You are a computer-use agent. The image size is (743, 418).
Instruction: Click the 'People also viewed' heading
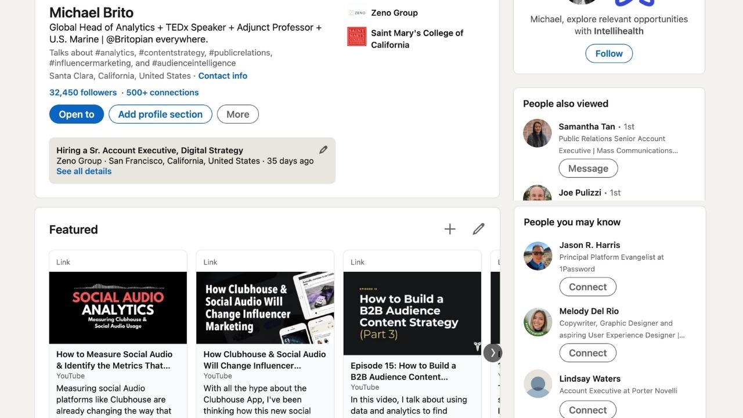tap(565, 104)
